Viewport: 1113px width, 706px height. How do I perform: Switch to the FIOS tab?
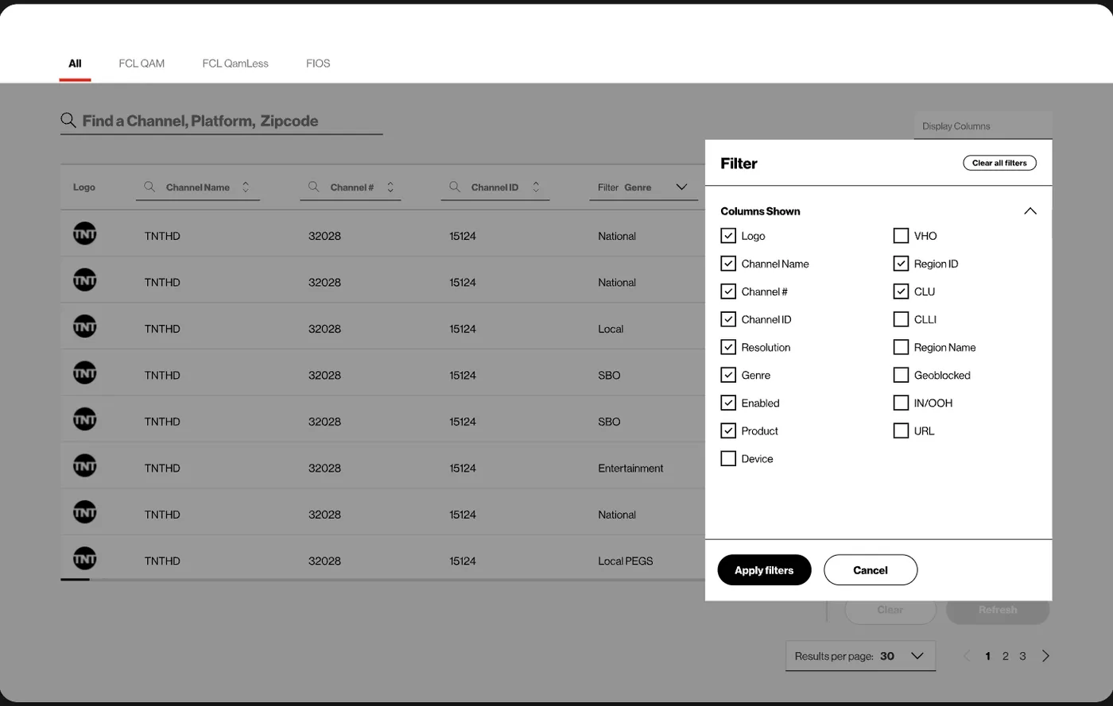tap(318, 64)
